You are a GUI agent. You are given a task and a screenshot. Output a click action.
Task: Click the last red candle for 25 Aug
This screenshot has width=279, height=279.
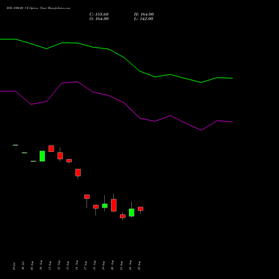(x=141, y=209)
